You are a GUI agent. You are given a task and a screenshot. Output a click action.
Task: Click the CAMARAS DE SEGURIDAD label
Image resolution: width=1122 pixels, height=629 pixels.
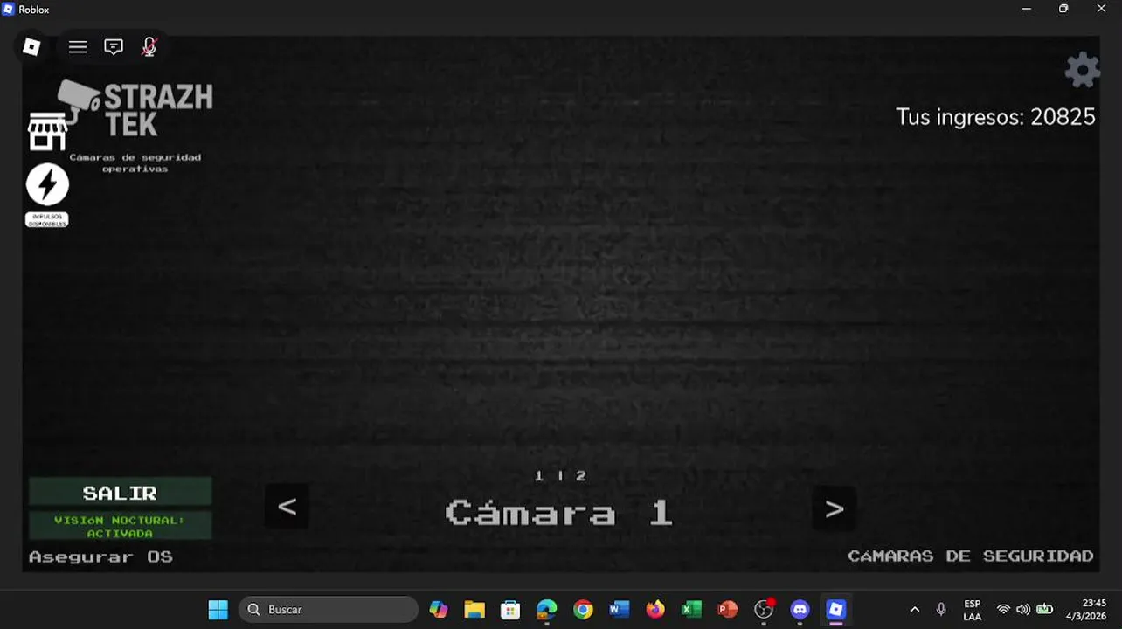pyautogui.click(x=971, y=556)
